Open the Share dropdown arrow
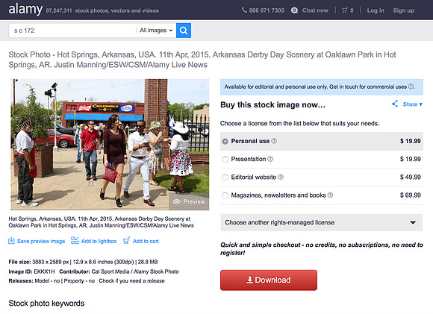433x314 pixels. pyautogui.click(x=421, y=104)
